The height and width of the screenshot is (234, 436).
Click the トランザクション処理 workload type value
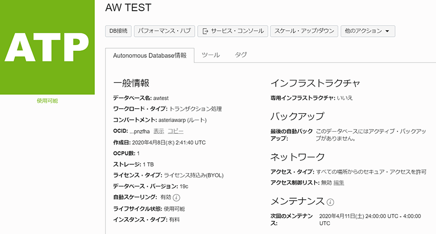point(196,109)
